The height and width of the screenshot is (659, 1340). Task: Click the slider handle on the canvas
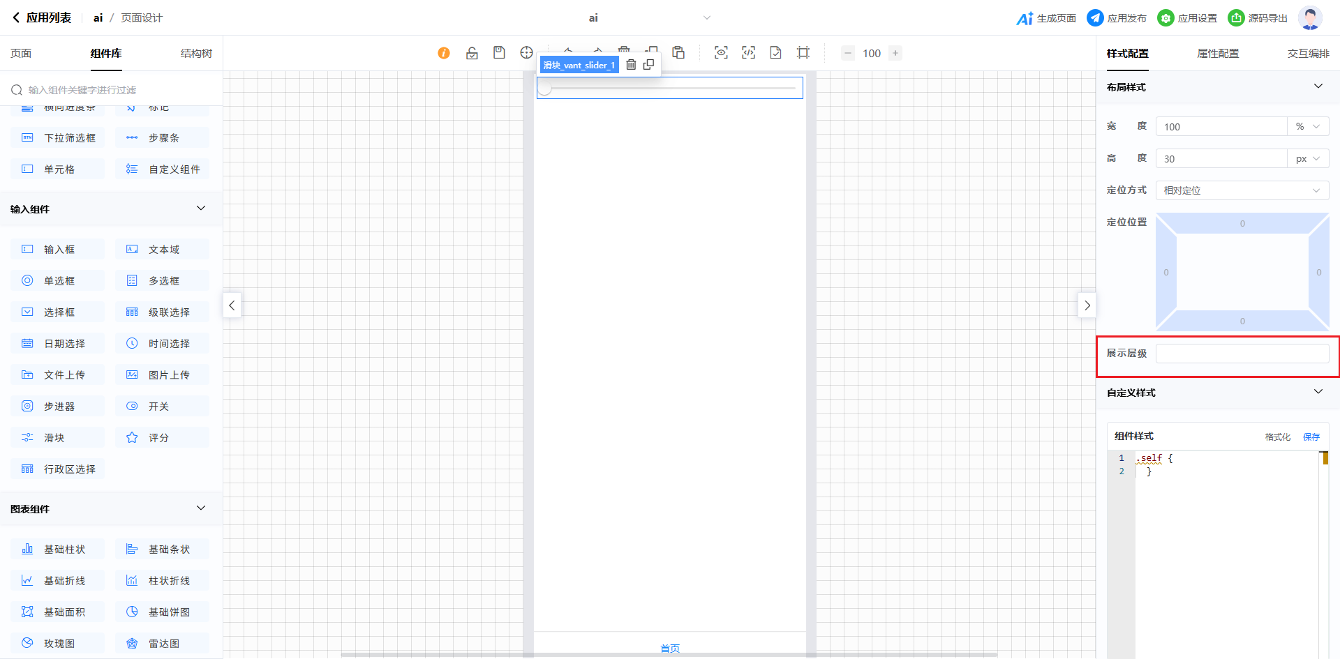click(545, 89)
